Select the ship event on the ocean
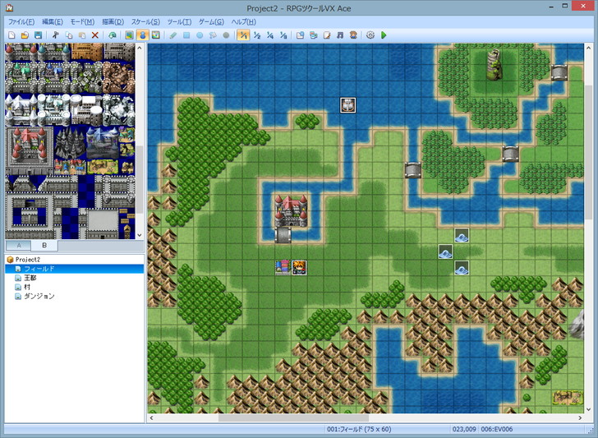598x438 pixels. click(347, 105)
